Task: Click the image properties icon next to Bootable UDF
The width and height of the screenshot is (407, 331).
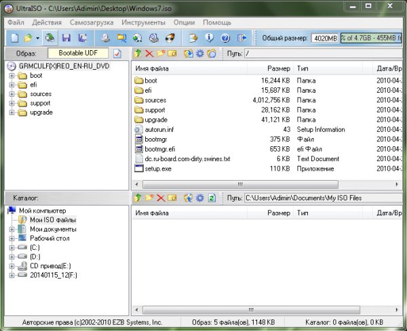Action: (117, 53)
